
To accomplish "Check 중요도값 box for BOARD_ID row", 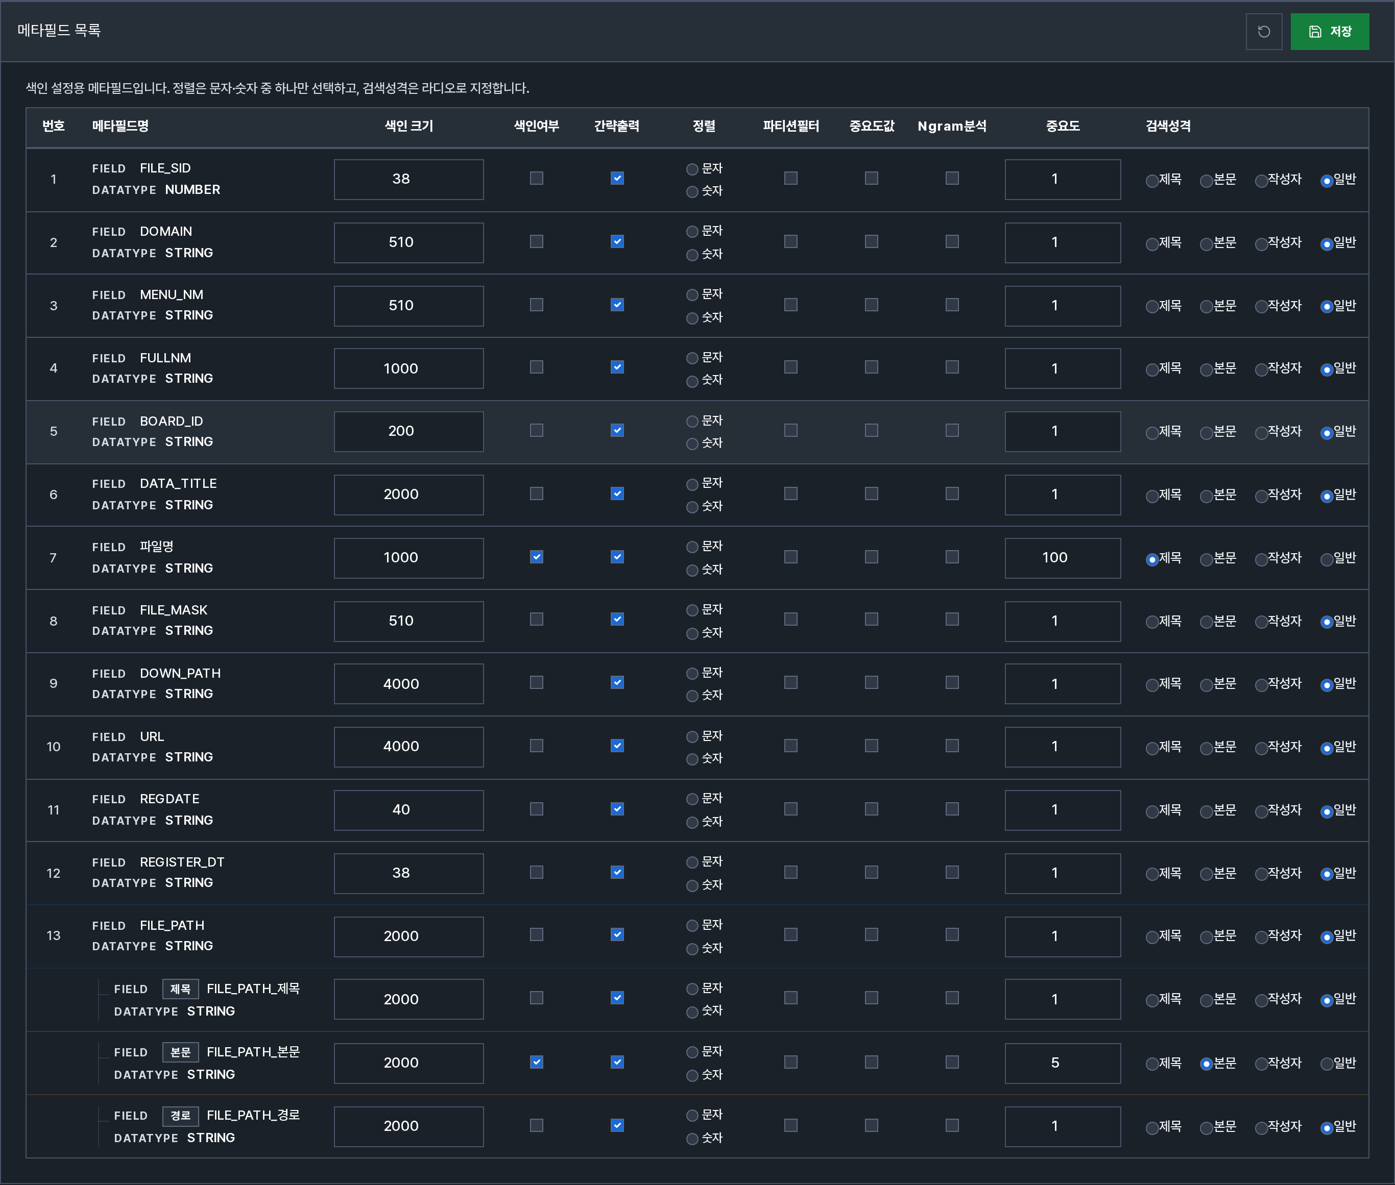I will point(872,430).
